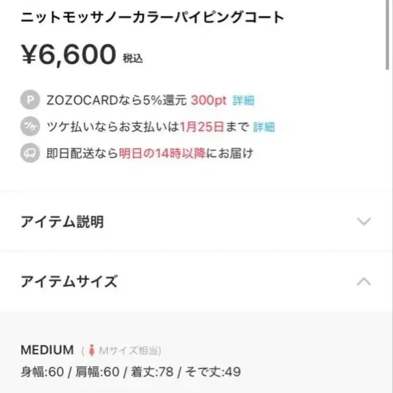Select the MEDIUM size label
The height and width of the screenshot is (393, 393).
(x=47, y=349)
